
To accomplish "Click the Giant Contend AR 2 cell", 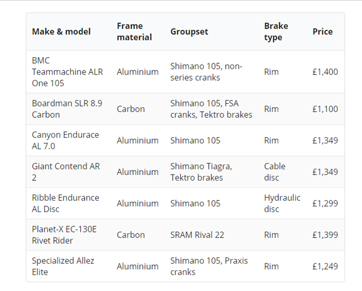I will 66,172.
